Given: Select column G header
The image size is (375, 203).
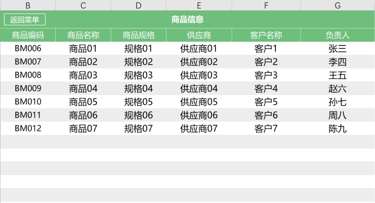Looking at the screenshot, I should coord(337,5).
